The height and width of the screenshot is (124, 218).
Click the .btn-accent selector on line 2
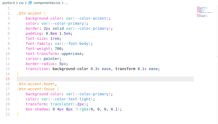tap(29, 13)
